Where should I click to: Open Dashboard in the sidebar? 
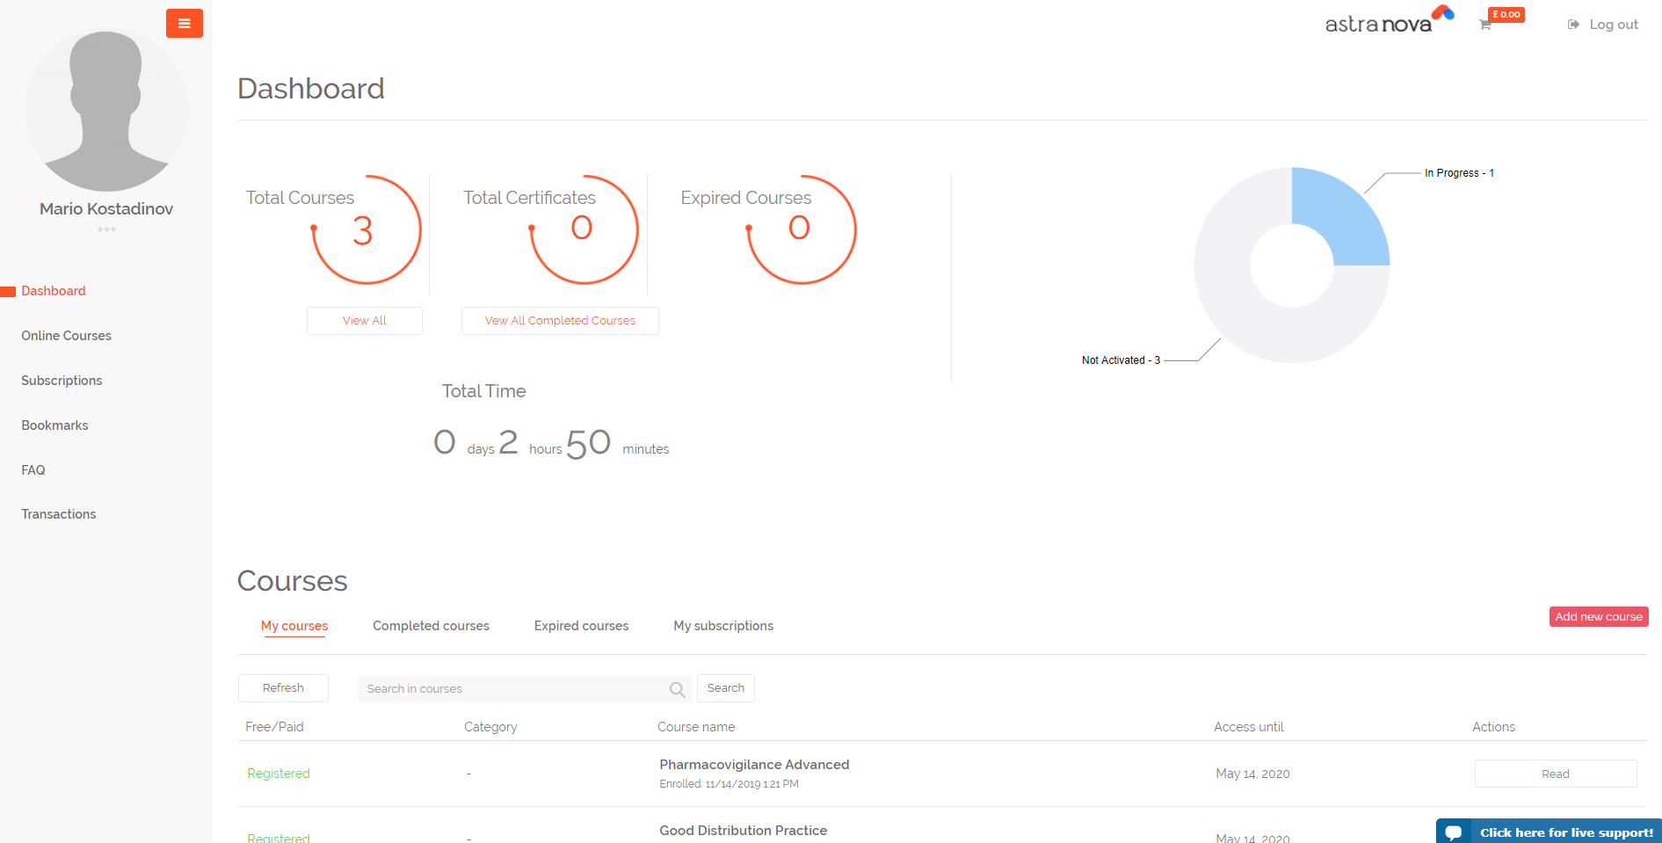pos(54,291)
